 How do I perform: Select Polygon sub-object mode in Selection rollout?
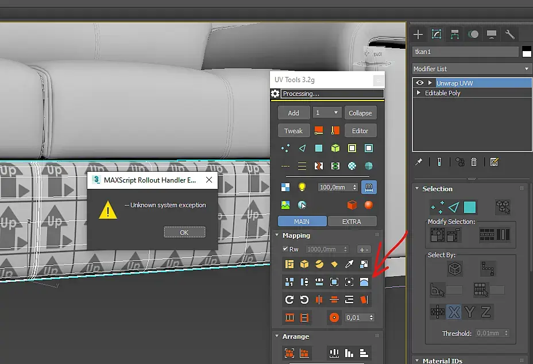470,207
